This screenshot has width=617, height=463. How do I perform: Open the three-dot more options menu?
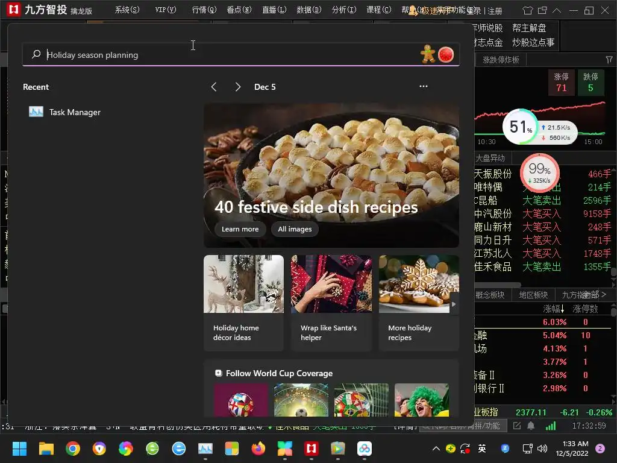click(424, 86)
